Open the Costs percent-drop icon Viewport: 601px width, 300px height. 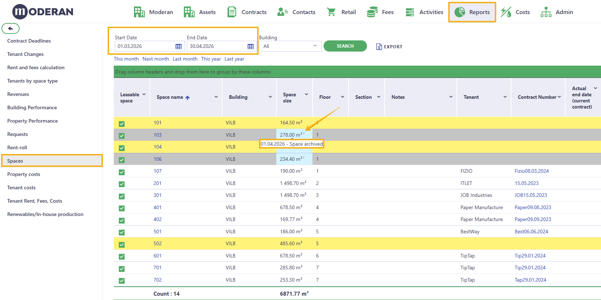[x=506, y=12]
